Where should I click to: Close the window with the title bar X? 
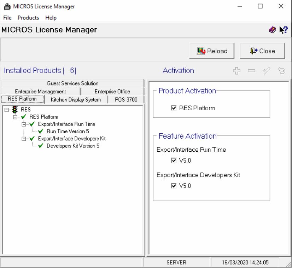click(281, 6)
